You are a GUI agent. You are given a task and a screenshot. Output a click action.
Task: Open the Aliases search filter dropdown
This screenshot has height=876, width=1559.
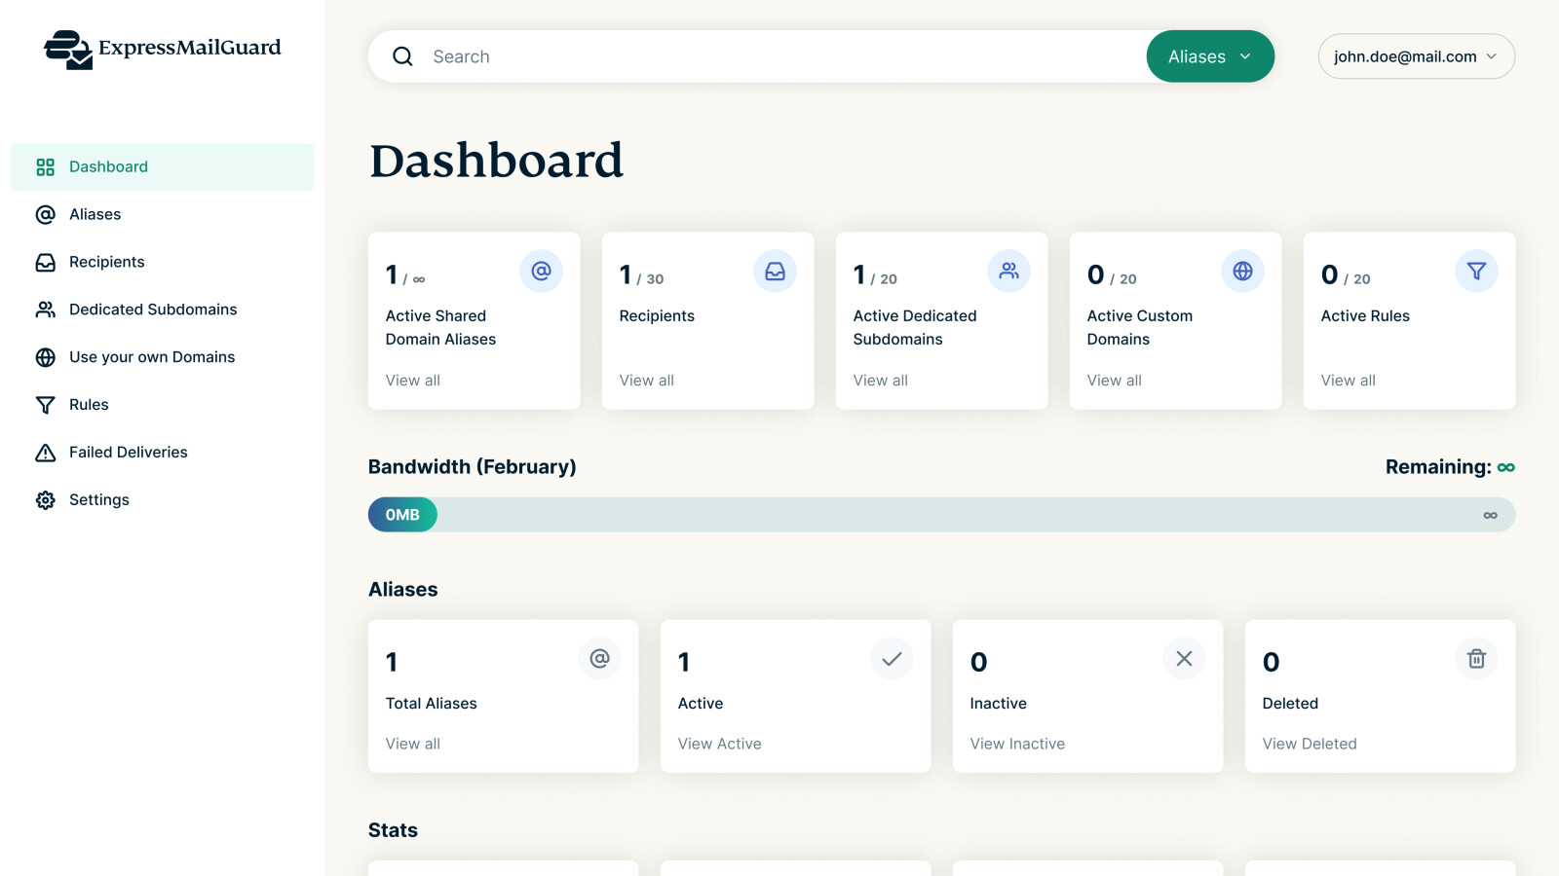[x=1209, y=56]
